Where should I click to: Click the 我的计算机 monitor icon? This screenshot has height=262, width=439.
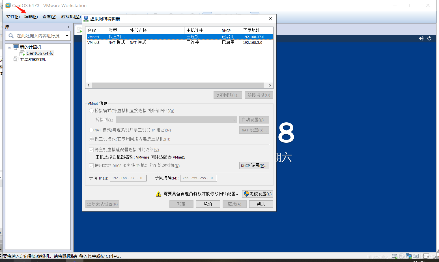point(16,47)
